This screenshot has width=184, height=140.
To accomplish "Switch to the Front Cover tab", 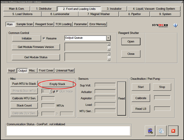I will [46, 71].
